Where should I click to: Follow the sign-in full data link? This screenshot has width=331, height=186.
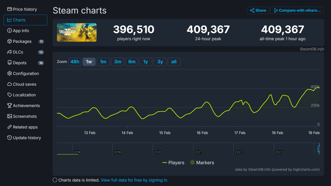134,180
